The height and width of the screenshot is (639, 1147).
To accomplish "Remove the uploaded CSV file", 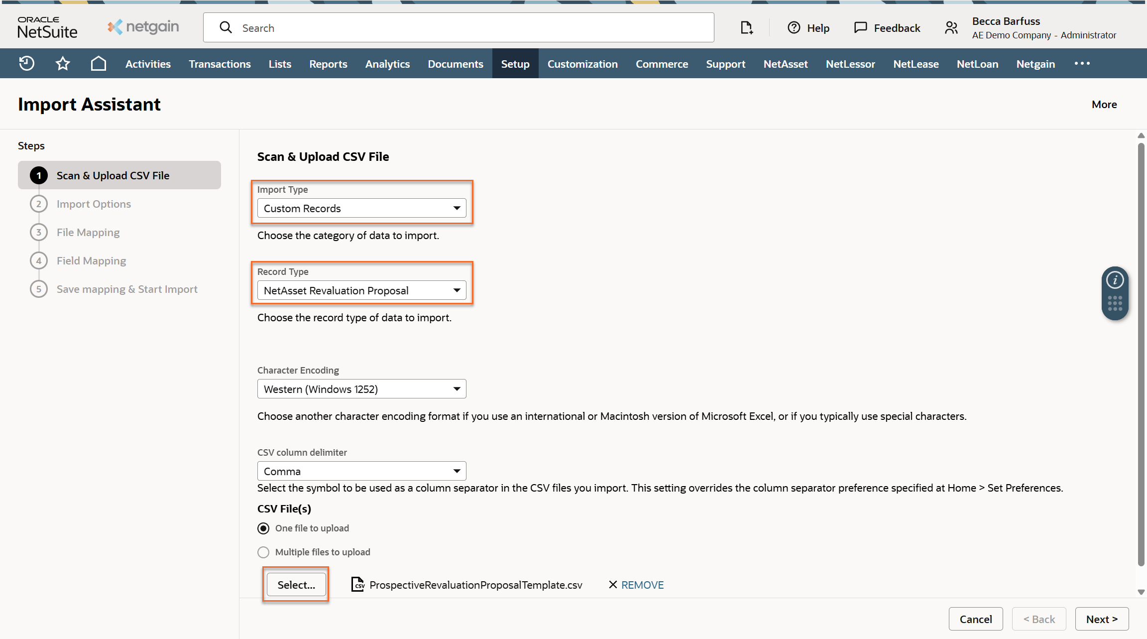I will point(636,585).
